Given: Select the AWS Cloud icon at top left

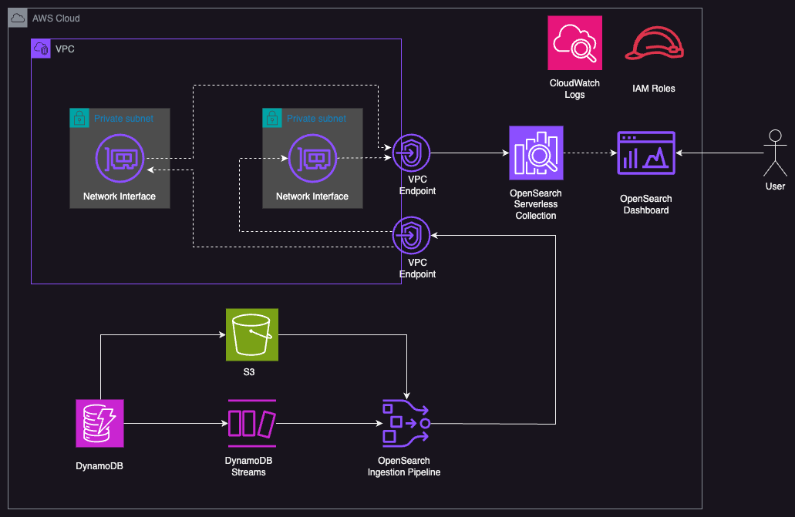Looking at the screenshot, I should pyautogui.click(x=17, y=17).
